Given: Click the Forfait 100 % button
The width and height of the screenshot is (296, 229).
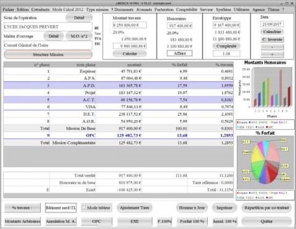Looking at the screenshot, I should click(x=192, y=222).
